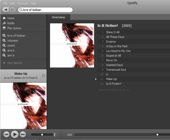Open the Edit menu
Image resolution: width=170 pixels, height=140 pixels.
click(12, 4)
